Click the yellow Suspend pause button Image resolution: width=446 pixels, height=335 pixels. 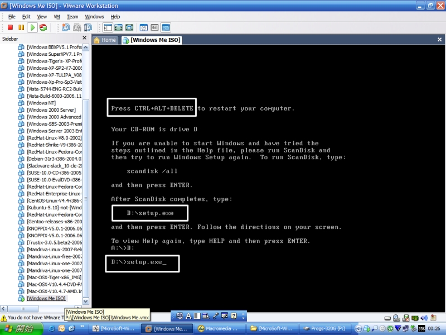pos(21,27)
